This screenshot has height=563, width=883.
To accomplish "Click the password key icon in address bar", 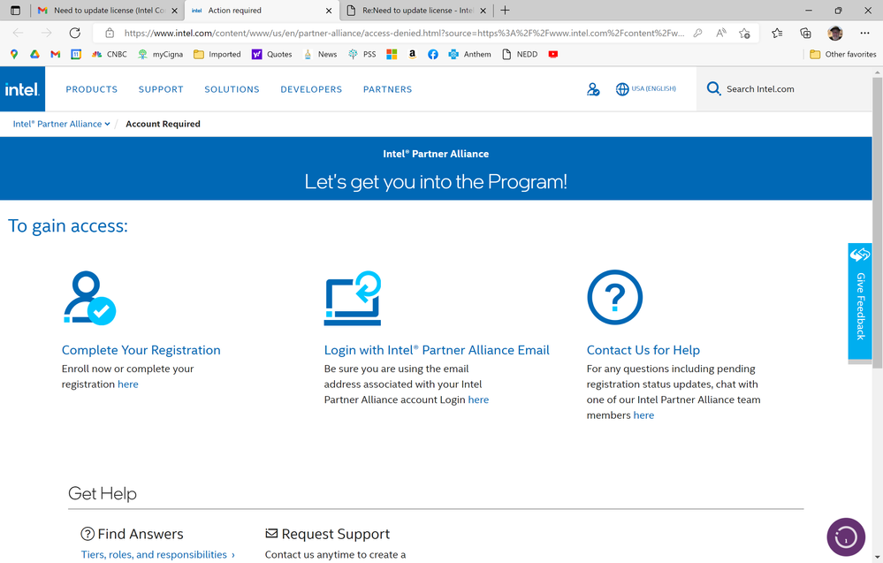I will click(x=697, y=34).
